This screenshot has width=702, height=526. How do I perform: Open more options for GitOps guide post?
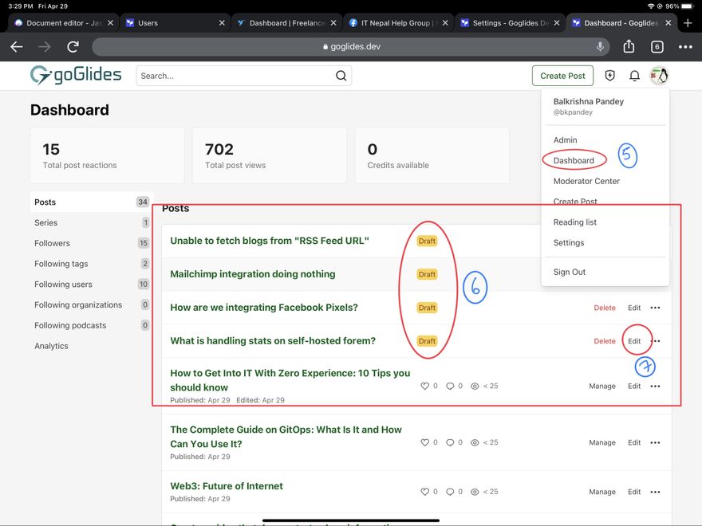point(655,442)
